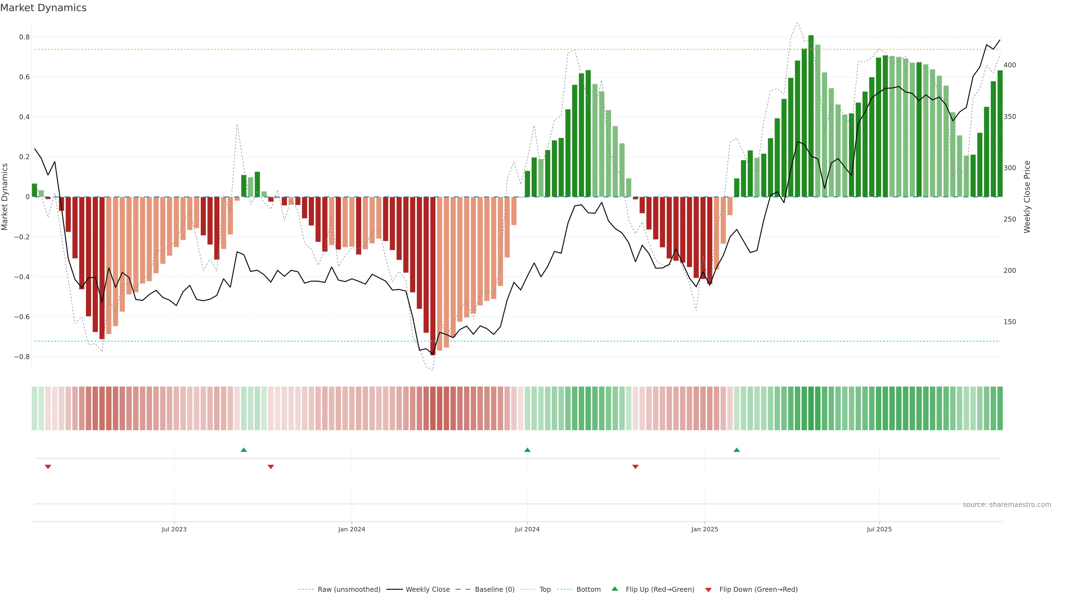
Task: Hide the Bottom threshold line via legend
Action: tap(588, 590)
